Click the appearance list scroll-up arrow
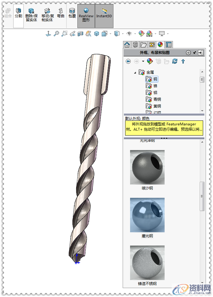 (202, 142)
